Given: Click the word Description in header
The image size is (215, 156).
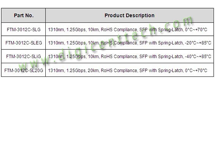Looking at the screenshot, I should pyautogui.click(x=140, y=15).
